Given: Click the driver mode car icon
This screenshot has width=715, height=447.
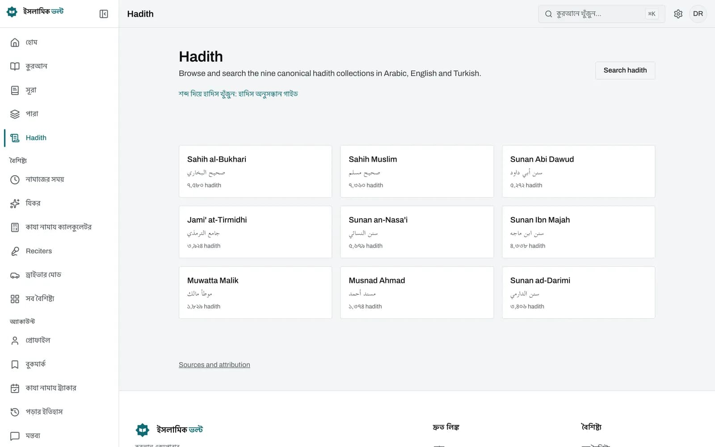Looking at the screenshot, I should click(15, 275).
